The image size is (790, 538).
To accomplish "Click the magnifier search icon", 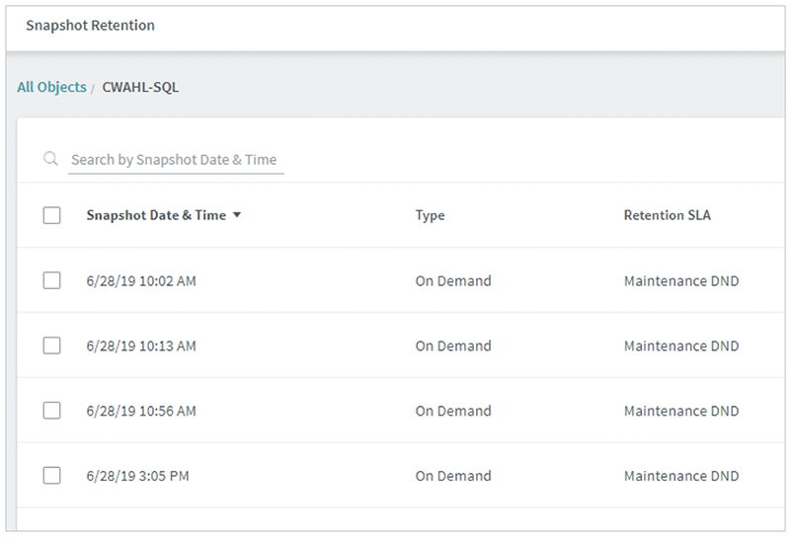I will pos(50,159).
